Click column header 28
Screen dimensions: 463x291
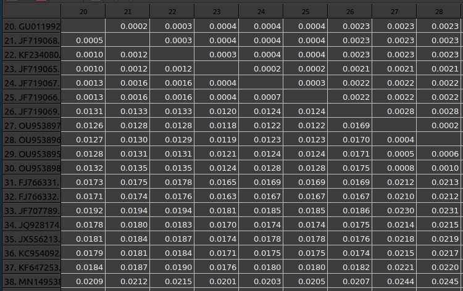(x=439, y=12)
